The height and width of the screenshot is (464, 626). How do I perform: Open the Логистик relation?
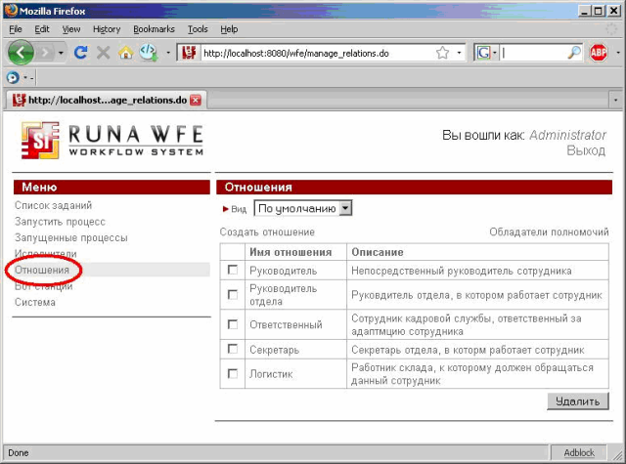pos(271,374)
